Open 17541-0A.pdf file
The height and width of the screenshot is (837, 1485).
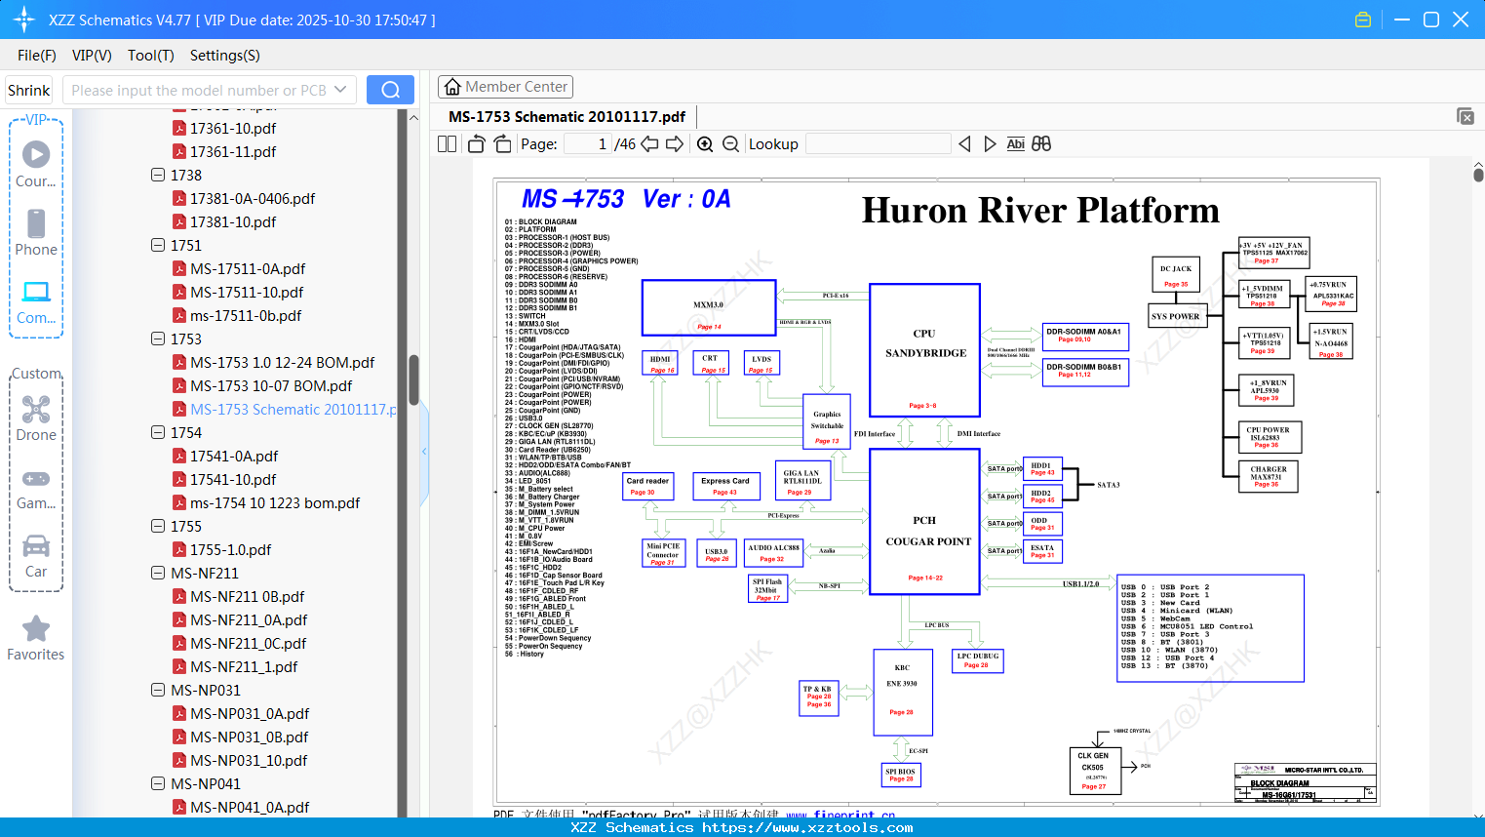point(234,457)
